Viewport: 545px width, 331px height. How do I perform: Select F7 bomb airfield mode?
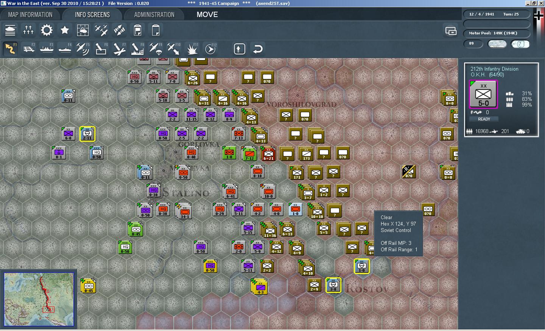[119, 49]
